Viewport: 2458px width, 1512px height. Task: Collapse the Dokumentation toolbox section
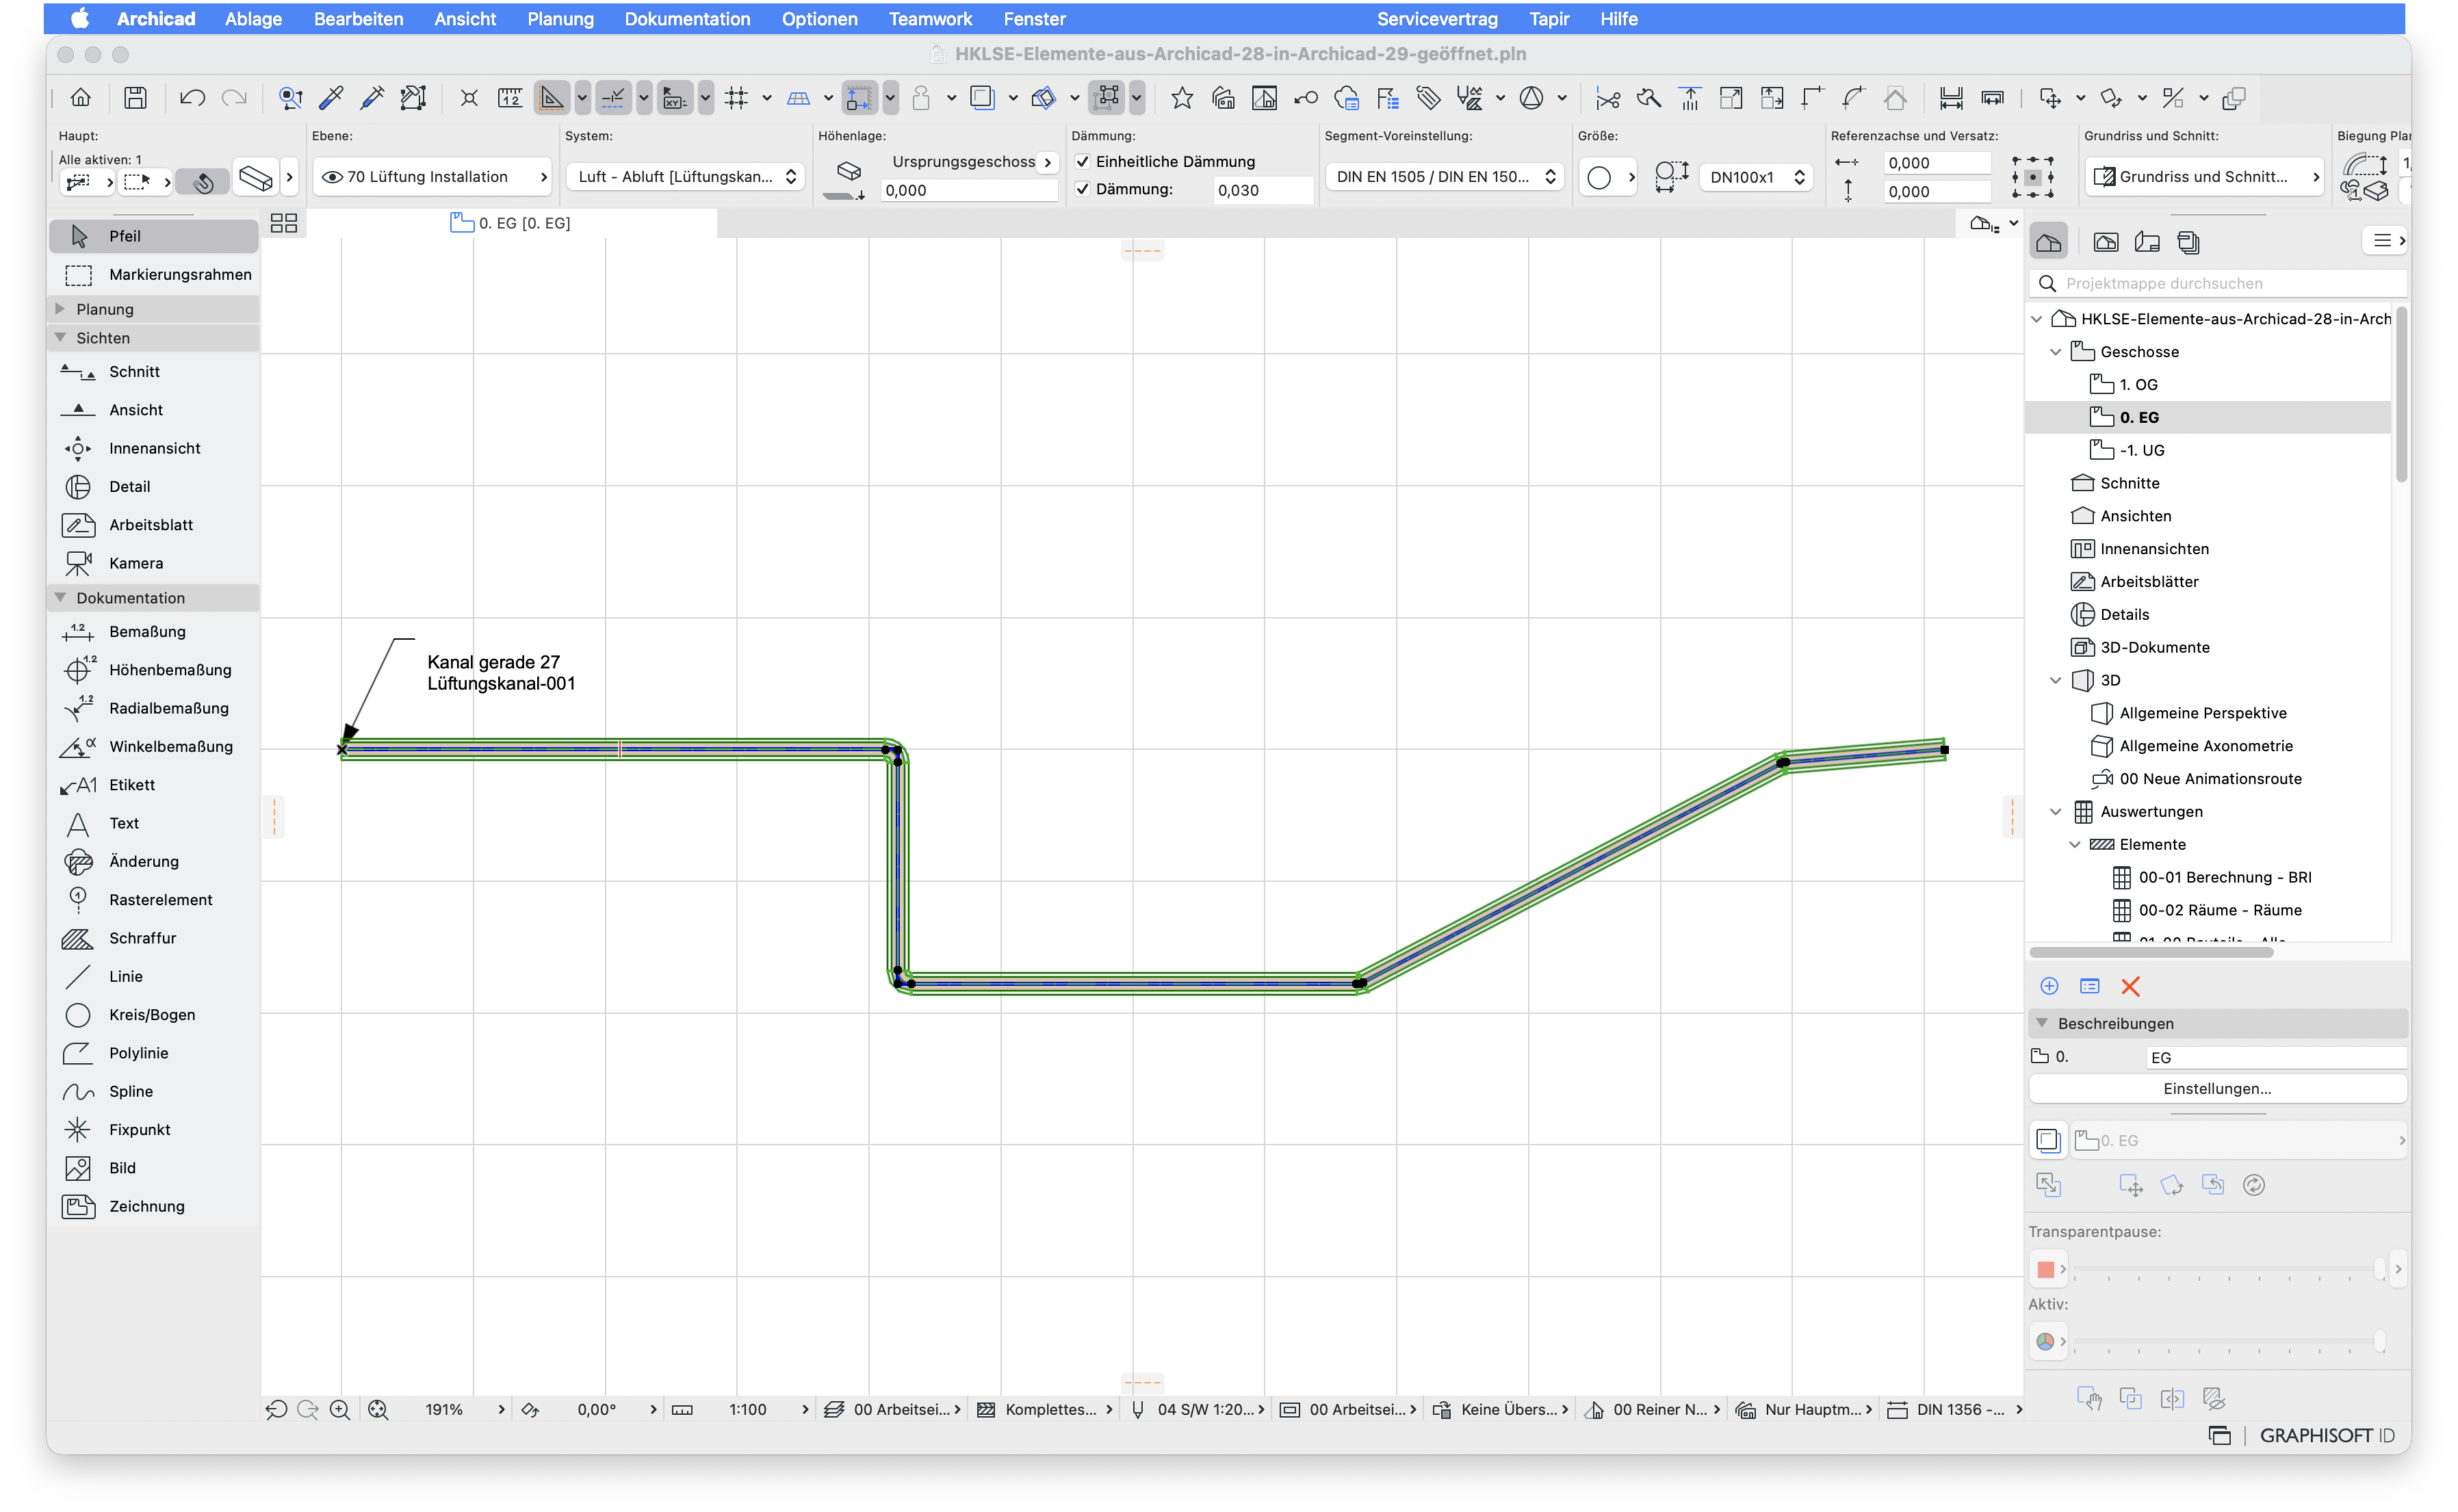60,598
